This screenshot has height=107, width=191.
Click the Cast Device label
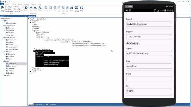[x=169, y=7]
